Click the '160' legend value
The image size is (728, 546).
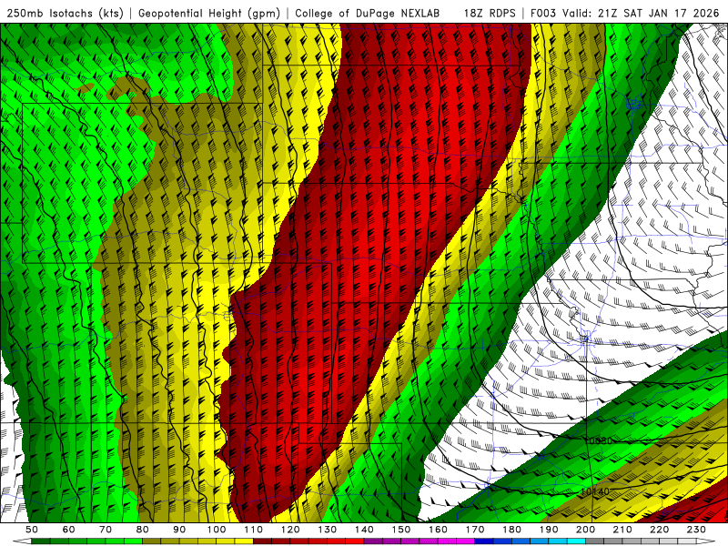pos(438,530)
